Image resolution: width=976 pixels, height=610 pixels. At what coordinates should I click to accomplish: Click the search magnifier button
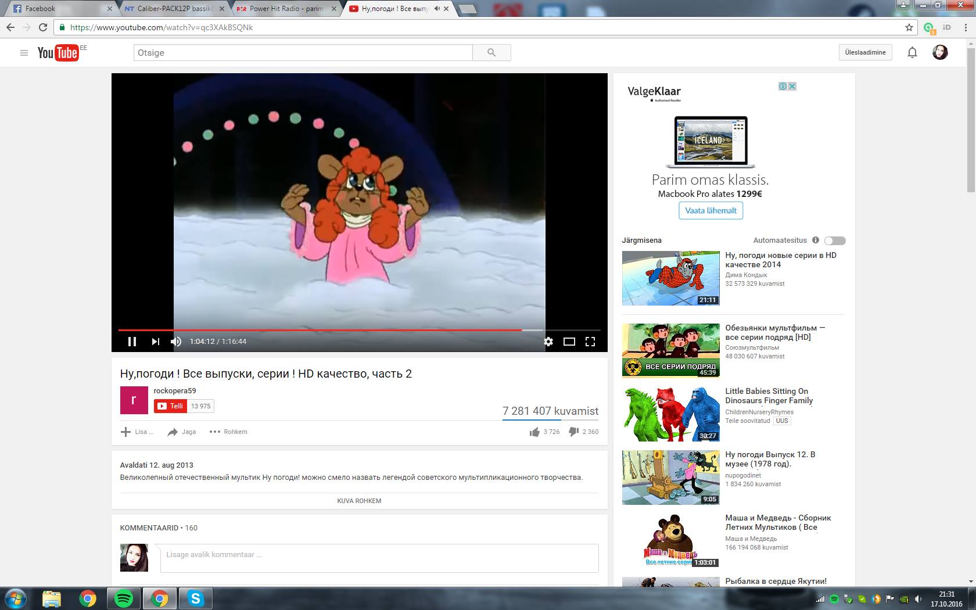point(491,53)
